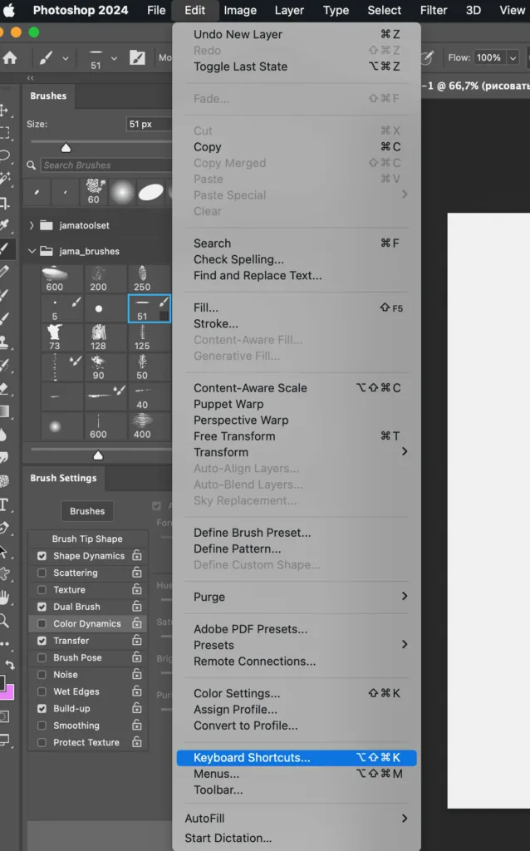The width and height of the screenshot is (530, 851).
Task: Open the Flow percentage dropdown arrow
Action: [x=513, y=57]
